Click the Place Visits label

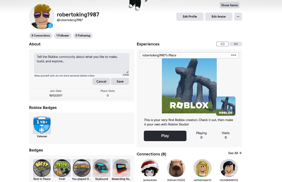click(x=108, y=91)
